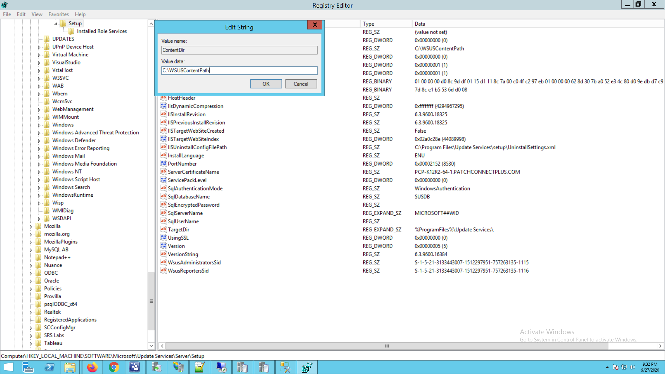Click in the Value data field
This screenshot has height=374, width=665.
[239, 71]
